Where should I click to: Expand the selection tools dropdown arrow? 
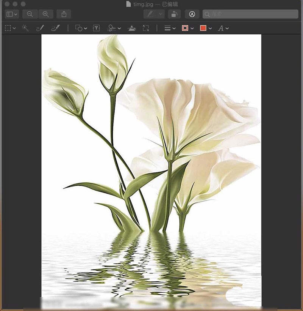(14, 28)
